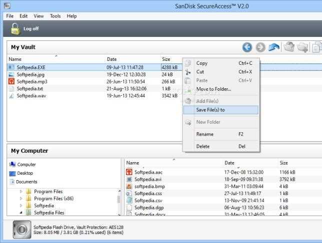This screenshot has width=322, height=243.
Task: Click the Computer monitor icon
Action: coord(12,164)
